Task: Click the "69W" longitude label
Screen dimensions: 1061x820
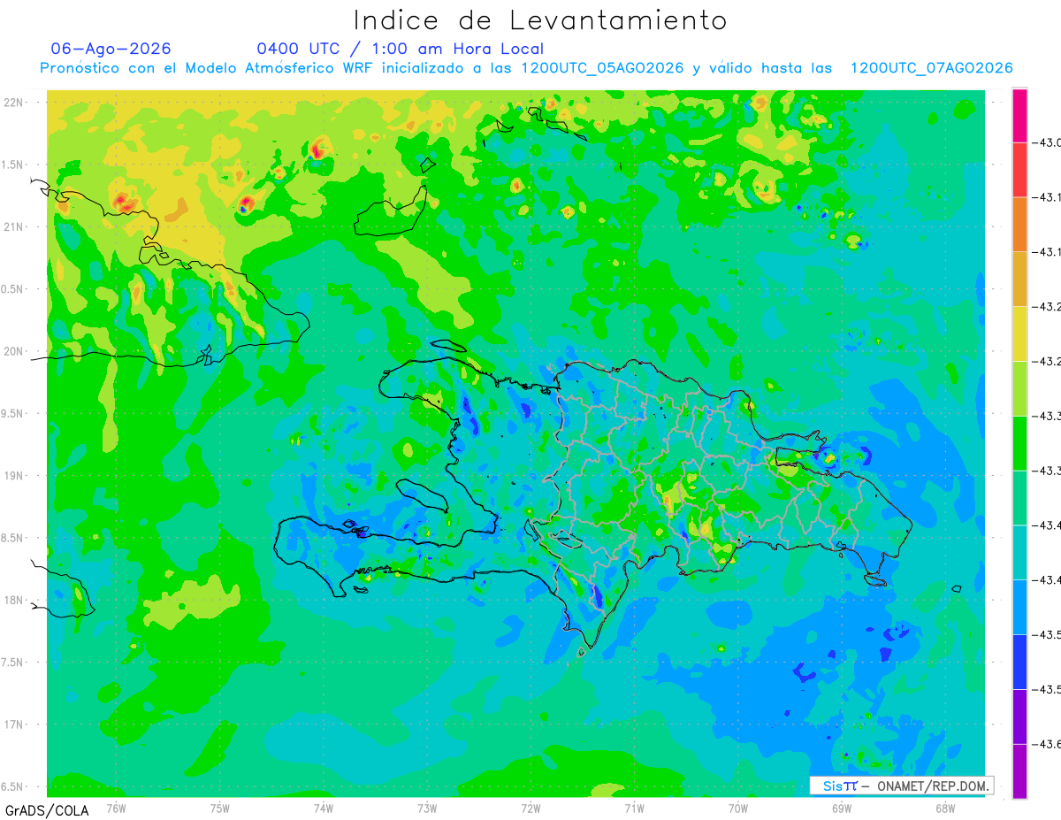Action: (842, 808)
